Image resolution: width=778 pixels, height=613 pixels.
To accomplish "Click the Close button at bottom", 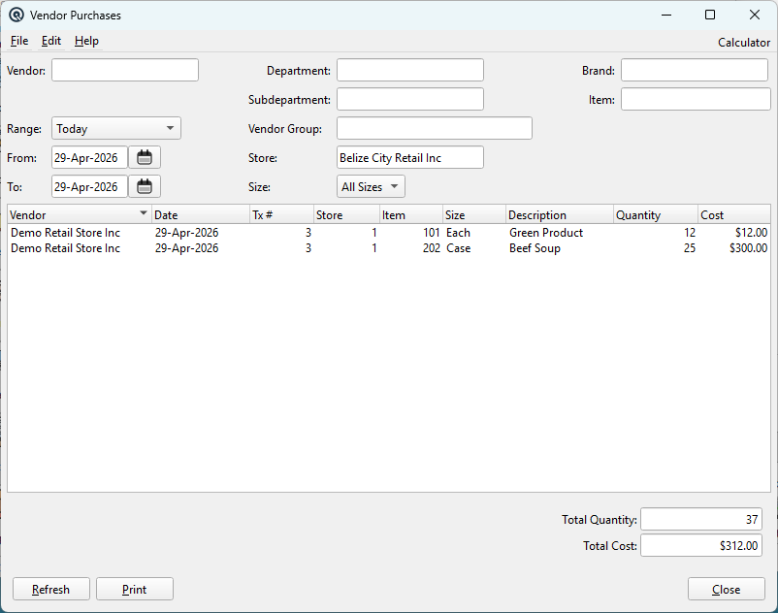I will (x=727, y=589).
